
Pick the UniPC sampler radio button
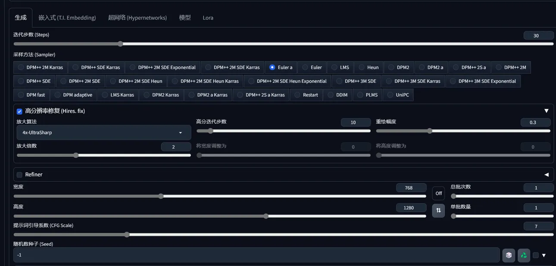(x=390, y=95)
